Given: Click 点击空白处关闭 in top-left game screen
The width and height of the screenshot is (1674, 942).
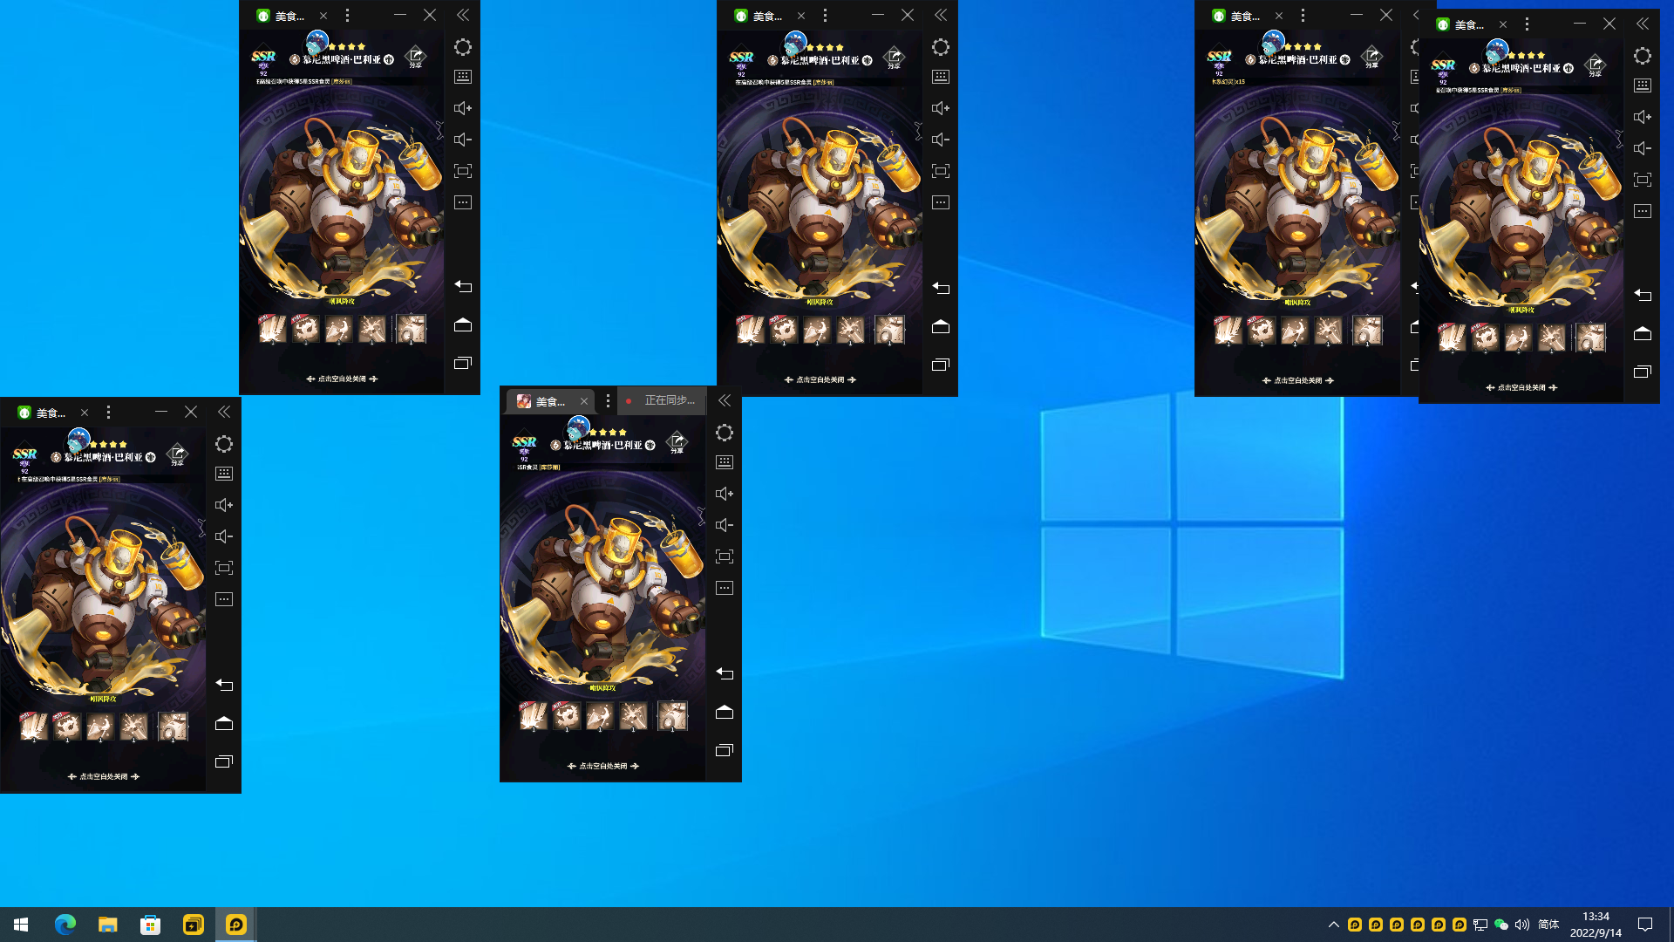Looking at the screenshot, I should 342,379.
